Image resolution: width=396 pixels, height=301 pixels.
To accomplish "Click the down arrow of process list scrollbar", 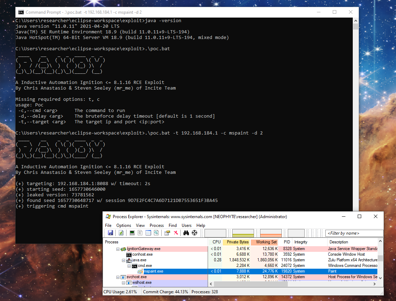I will pos(380,278).
